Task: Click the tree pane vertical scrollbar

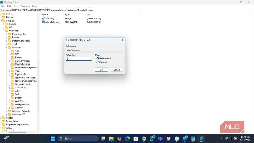Action: coord(38,86)
